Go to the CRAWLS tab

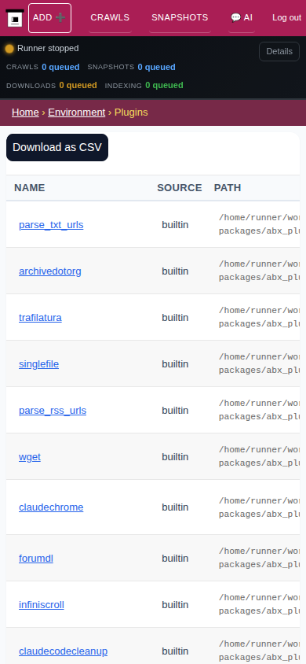pos(110,18)
